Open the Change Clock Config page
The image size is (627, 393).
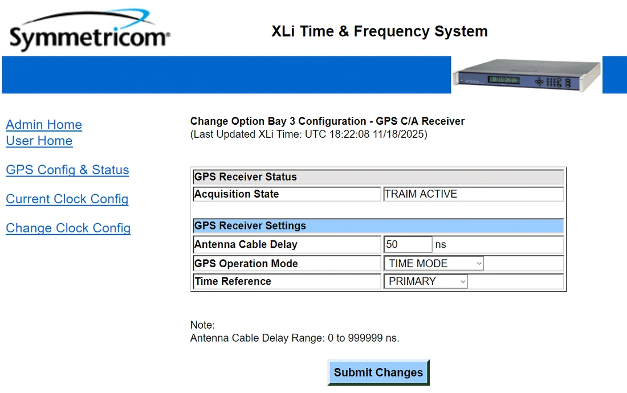tap(68, 228)
